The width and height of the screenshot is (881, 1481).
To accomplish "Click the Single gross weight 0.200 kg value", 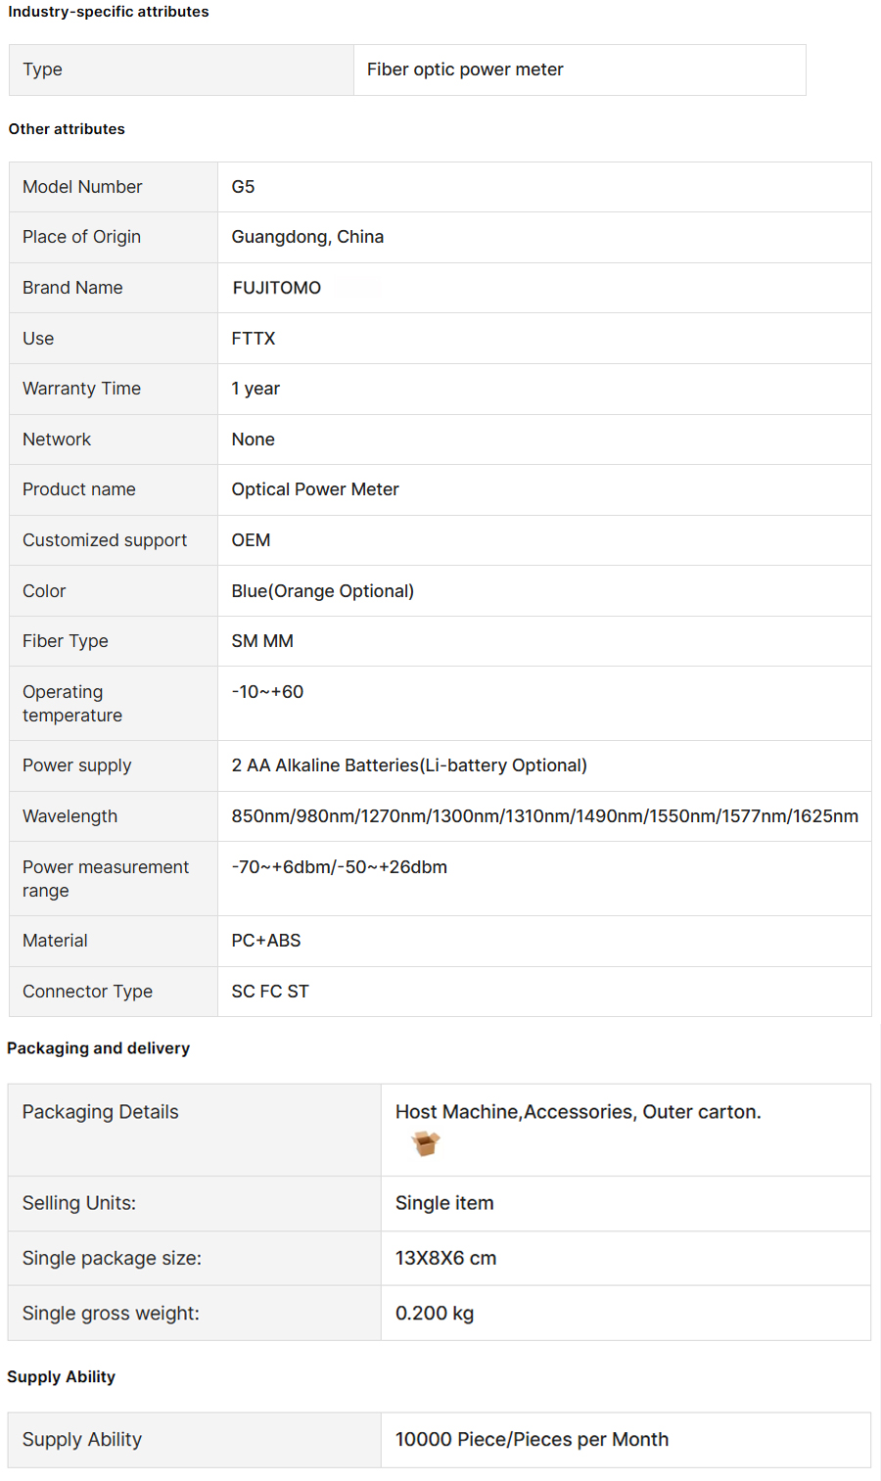I will click(435, 1314).
